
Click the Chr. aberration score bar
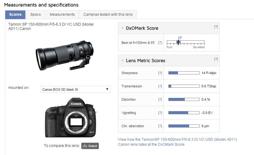184,126
